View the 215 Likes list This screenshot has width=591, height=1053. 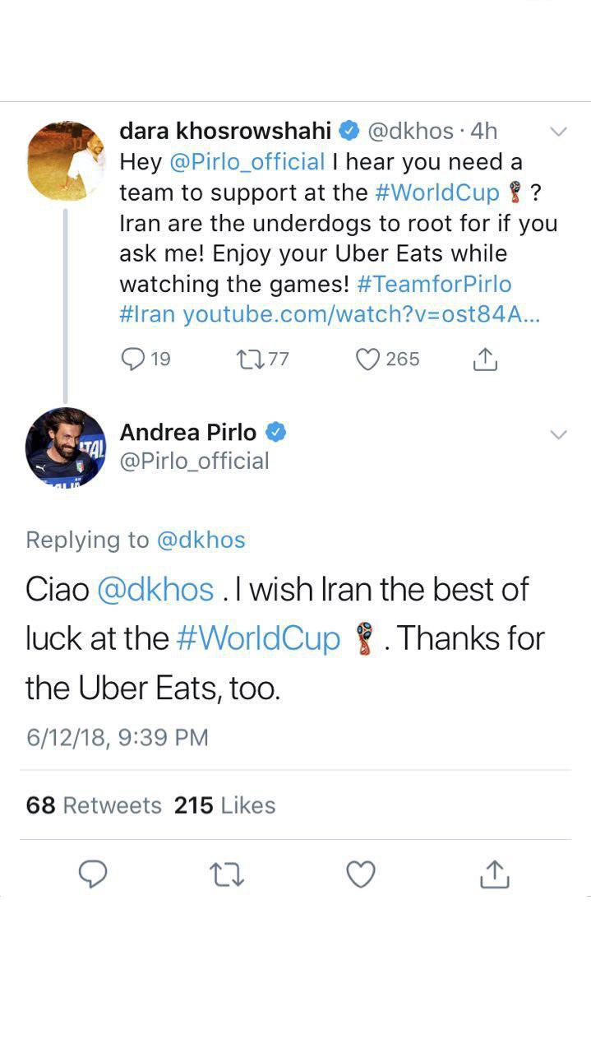tap(224, 805)
